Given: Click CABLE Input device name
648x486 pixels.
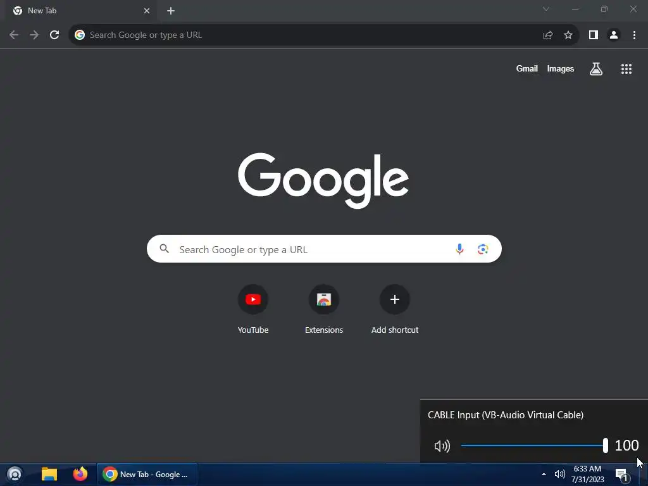Looking at the screenshot, I should click(x=506, y=415).
